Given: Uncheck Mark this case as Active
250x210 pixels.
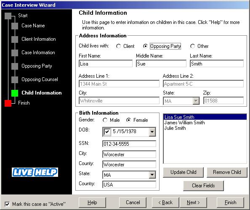Looking at the screenshot, I should point(7,204).
